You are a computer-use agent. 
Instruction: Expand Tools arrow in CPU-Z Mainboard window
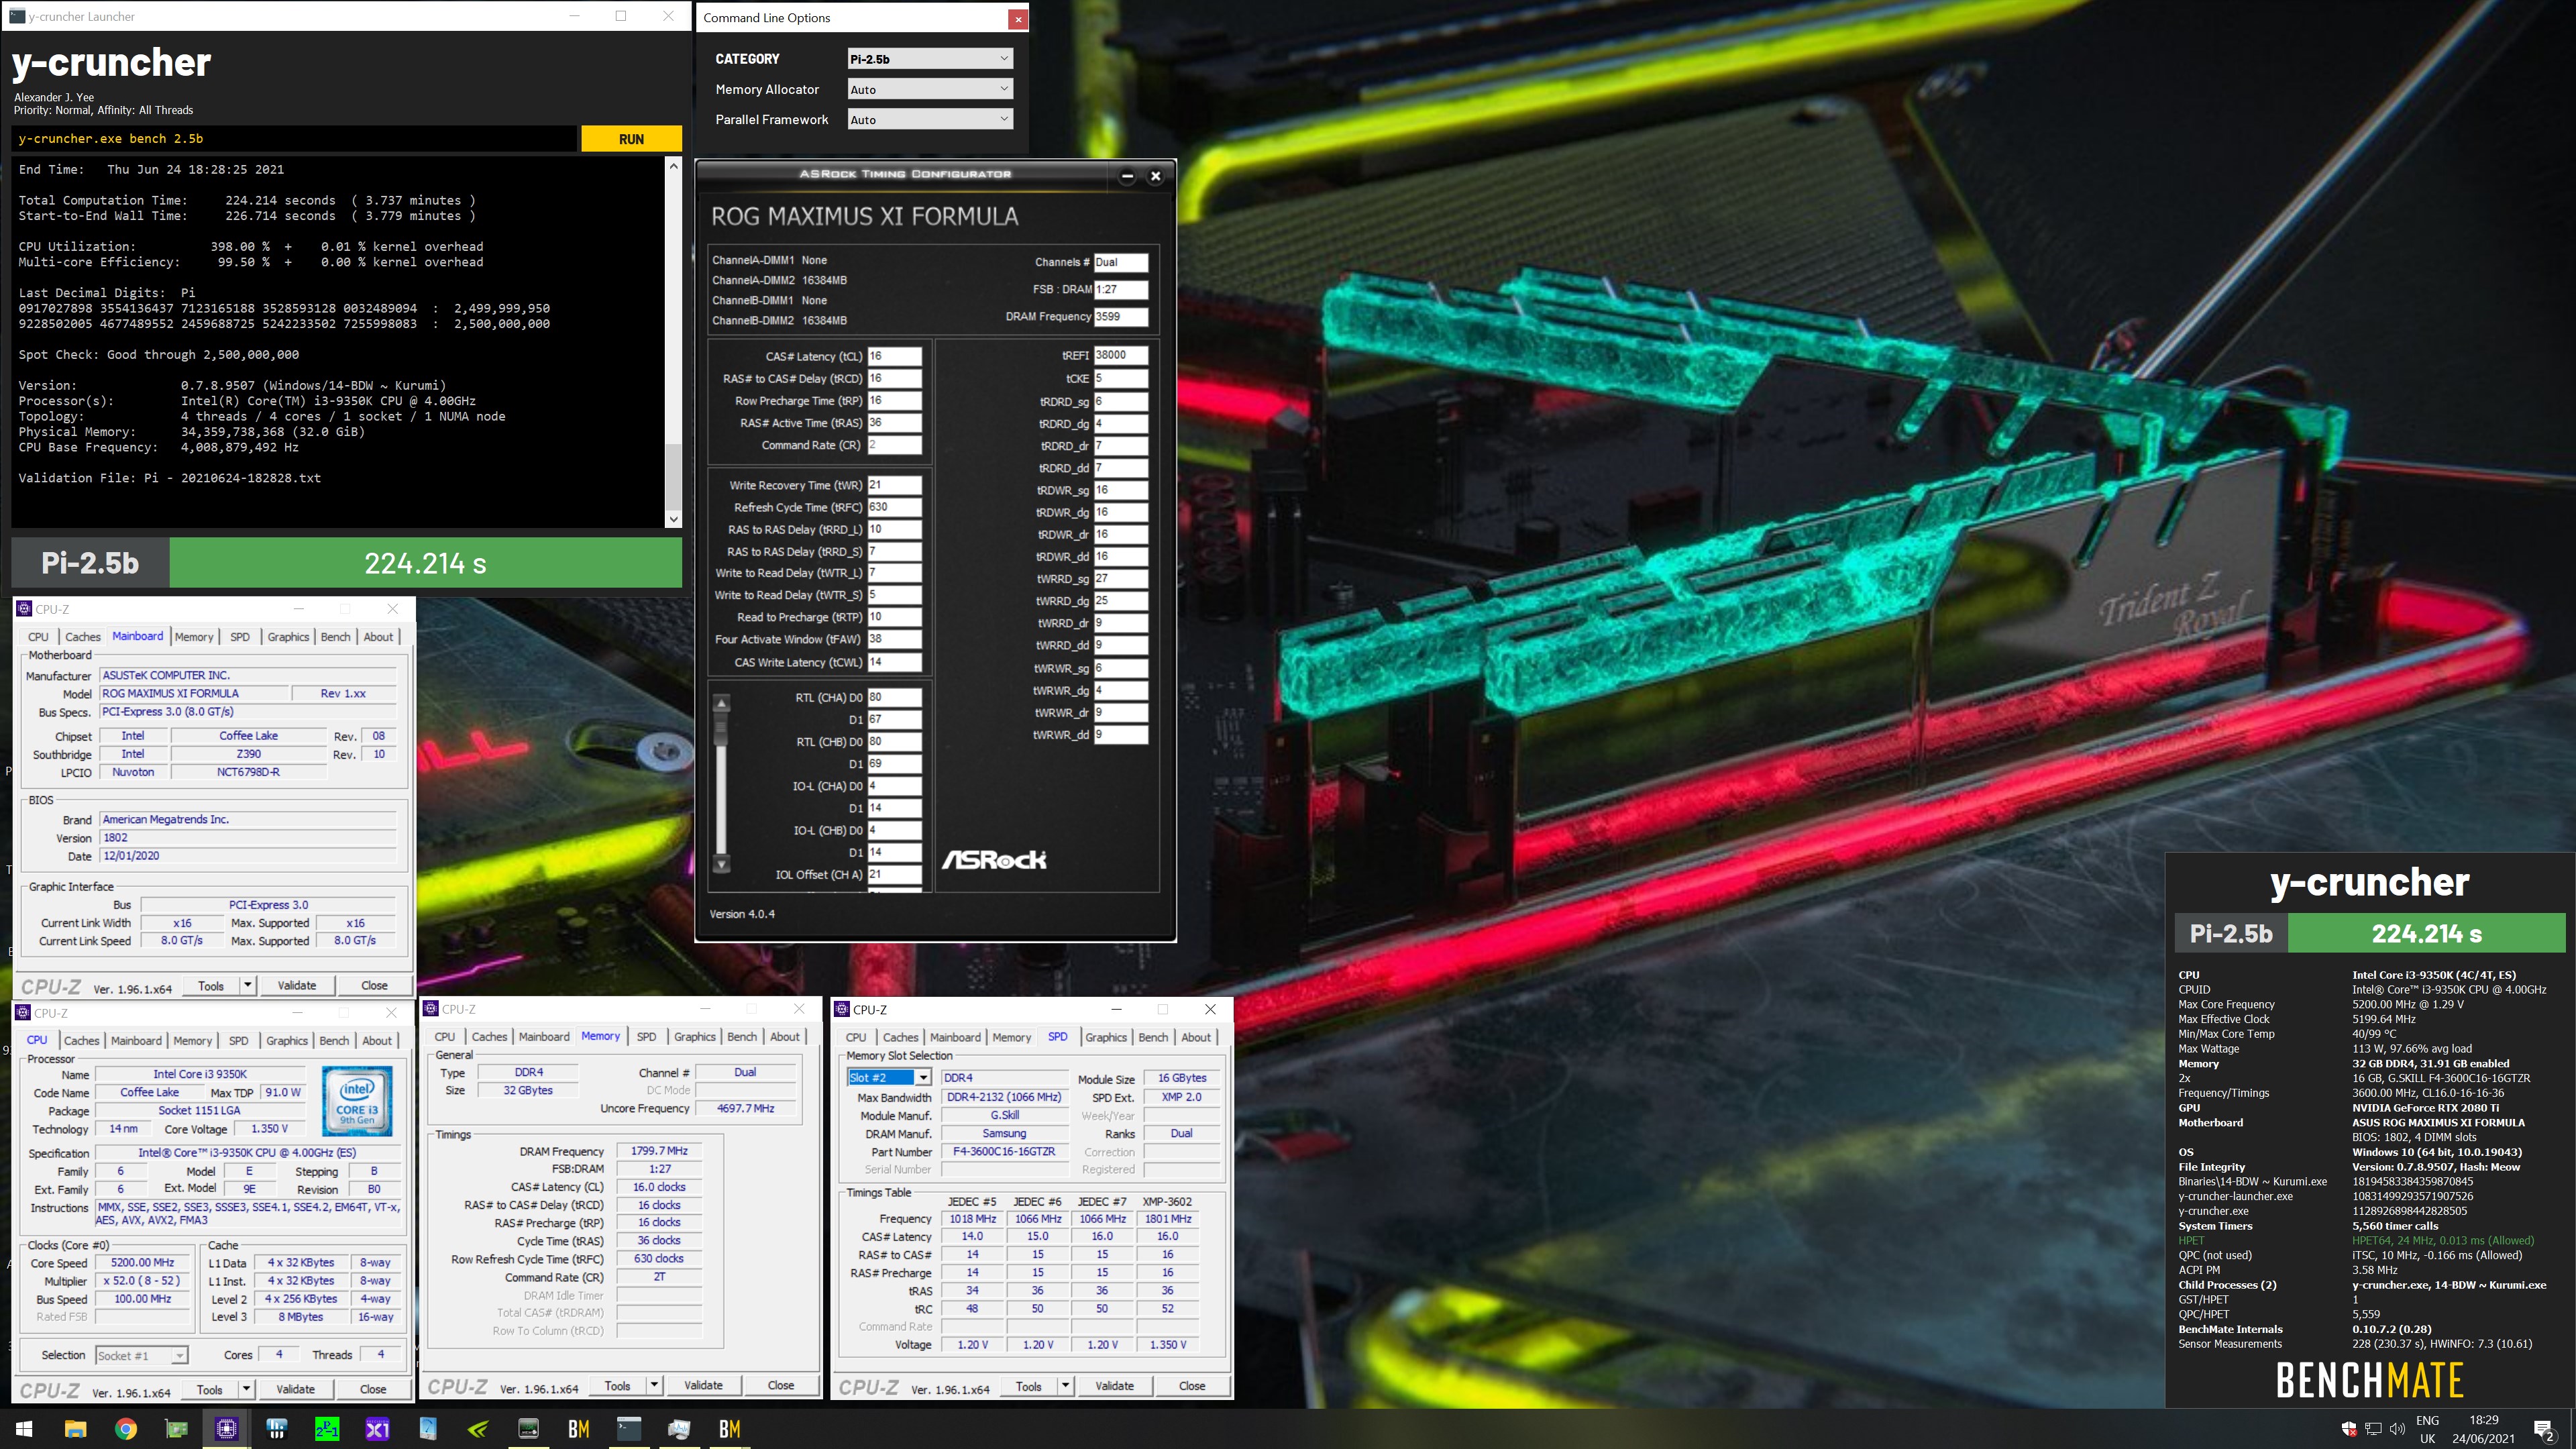tap(247, 985)
